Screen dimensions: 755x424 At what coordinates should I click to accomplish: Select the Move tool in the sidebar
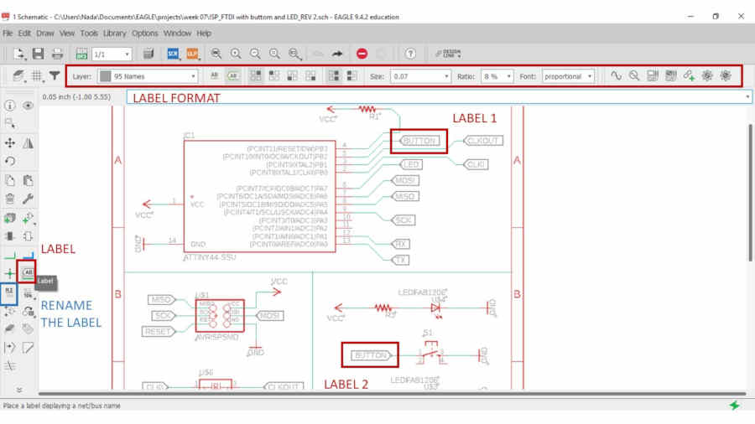click(x=9, y=142)
